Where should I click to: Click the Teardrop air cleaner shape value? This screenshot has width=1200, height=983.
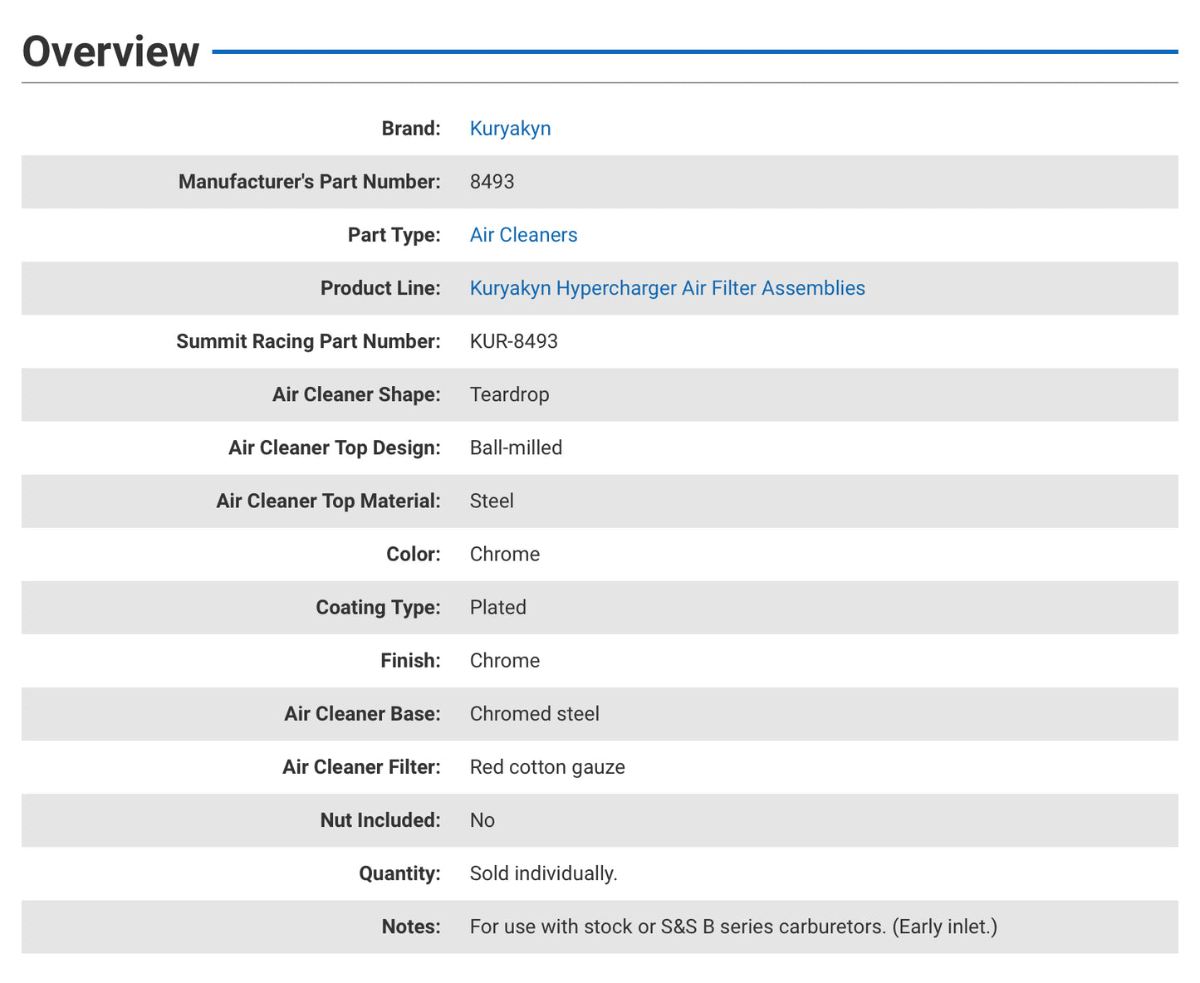pos(509,394)
